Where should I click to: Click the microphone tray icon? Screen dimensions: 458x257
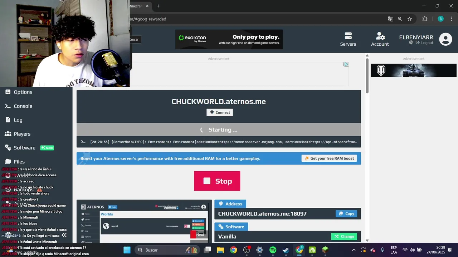coord(383,250)
